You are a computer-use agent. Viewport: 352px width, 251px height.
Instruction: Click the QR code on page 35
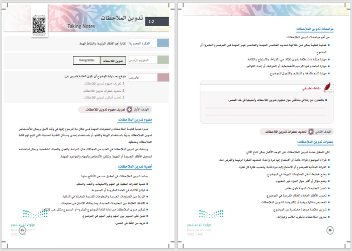39,25
